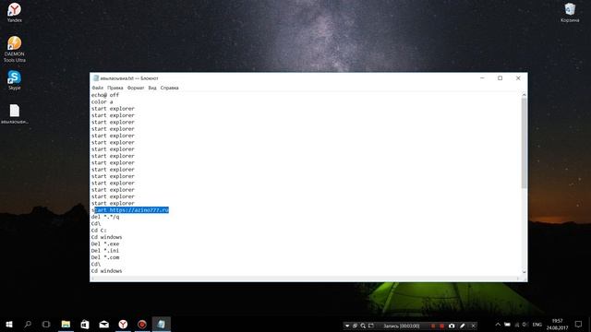Open File Explorer from the taskbar
Screen dimensions: 591x332
pos(66,324)
